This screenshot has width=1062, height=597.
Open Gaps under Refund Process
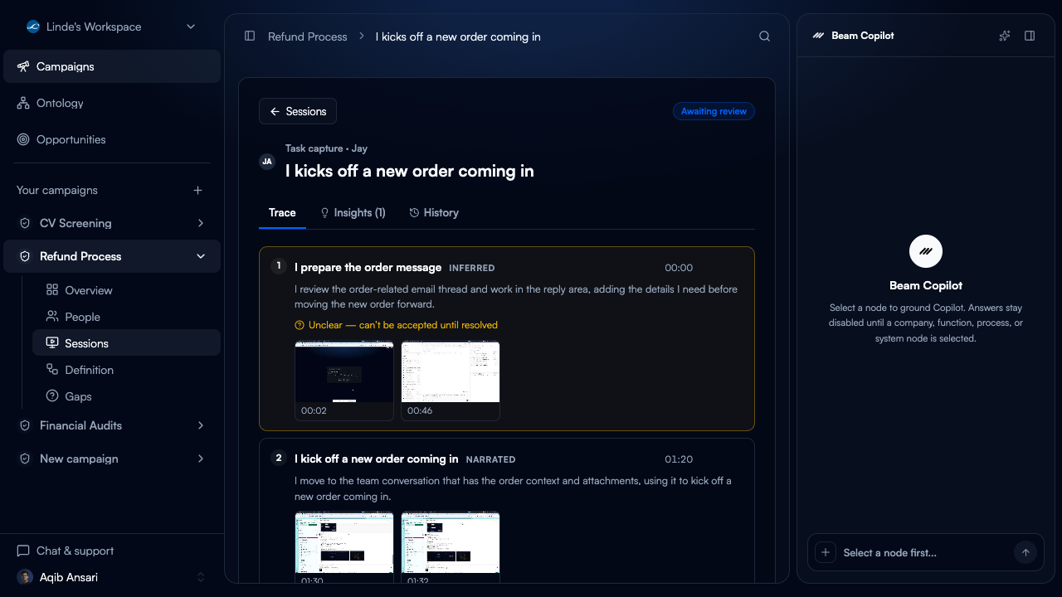click(126, 396)
